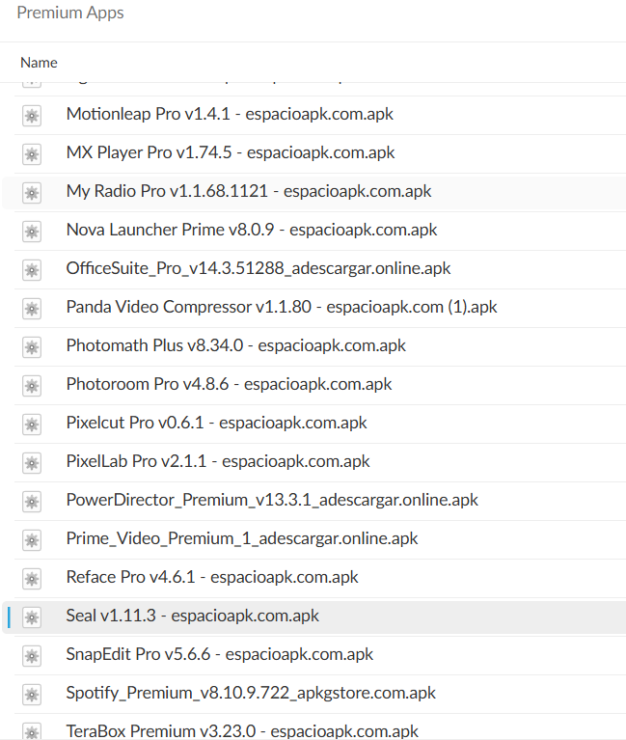The height and width of the screenshot is (740, 626).
Task: Select Nova Launcher Prime v8.0.9 file name
Action: 252,231
